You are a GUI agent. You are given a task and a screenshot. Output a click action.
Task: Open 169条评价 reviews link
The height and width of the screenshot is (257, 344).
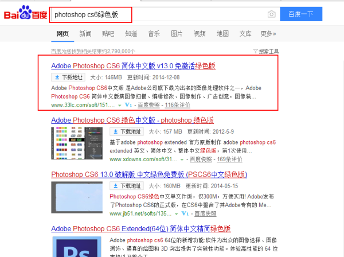[x=230, y=159]
